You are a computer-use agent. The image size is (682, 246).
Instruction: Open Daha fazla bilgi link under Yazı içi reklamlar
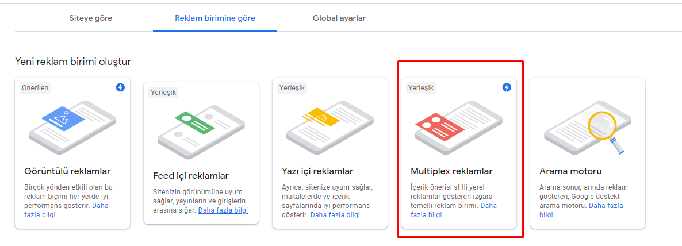[x=335, y=215]
